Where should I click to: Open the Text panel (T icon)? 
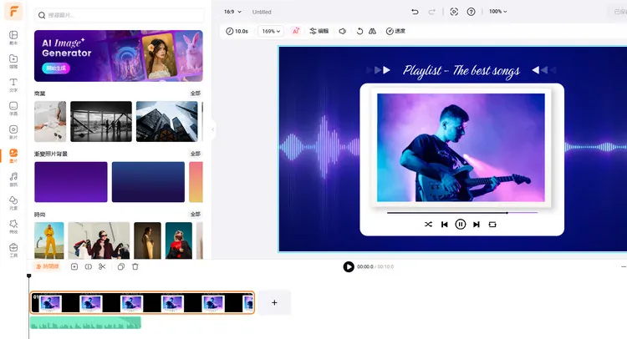[13, 84]
